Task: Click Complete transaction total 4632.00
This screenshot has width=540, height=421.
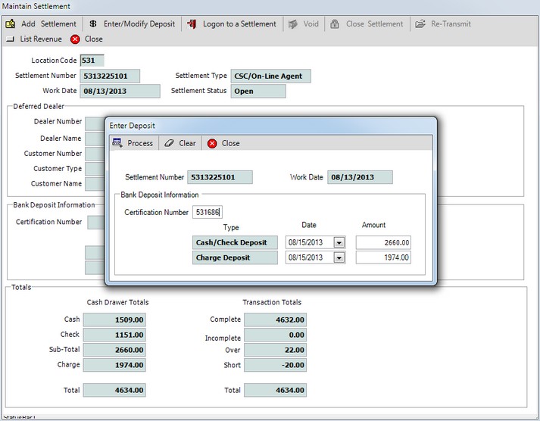Action: tap(275, 320)
